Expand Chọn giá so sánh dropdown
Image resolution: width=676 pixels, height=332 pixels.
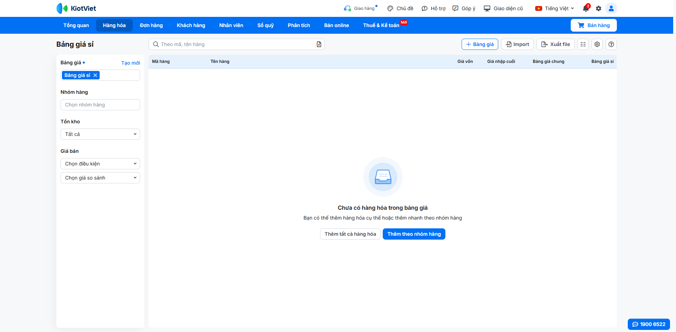(x=100, y=178)
